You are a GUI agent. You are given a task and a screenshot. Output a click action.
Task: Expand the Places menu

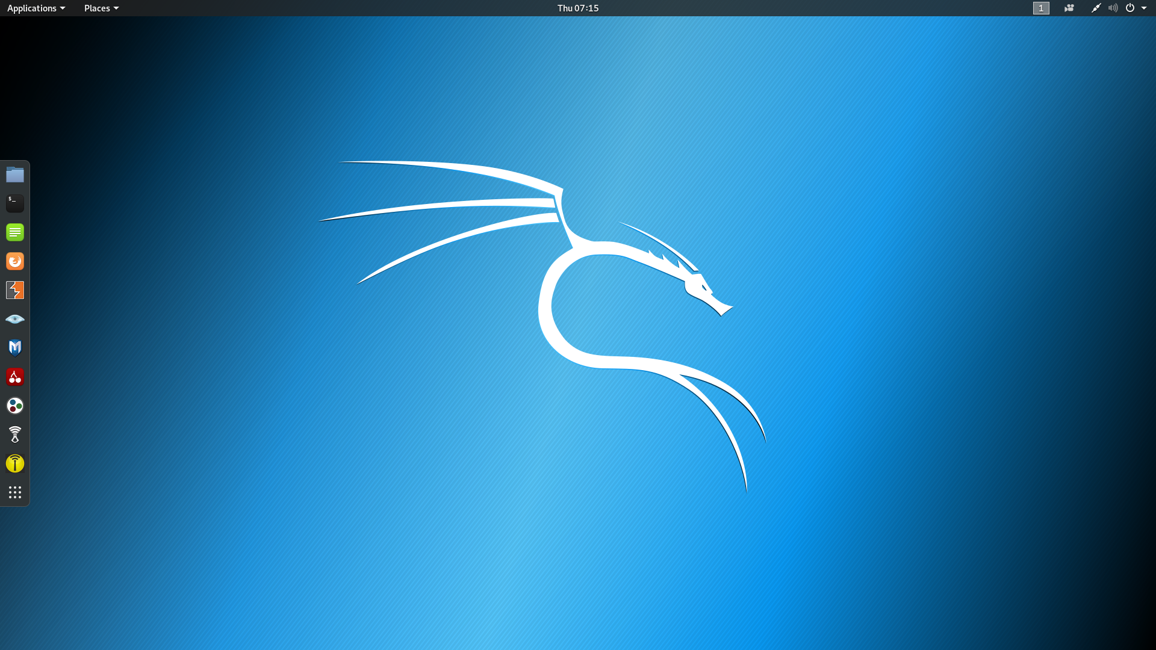pos(101,8)
